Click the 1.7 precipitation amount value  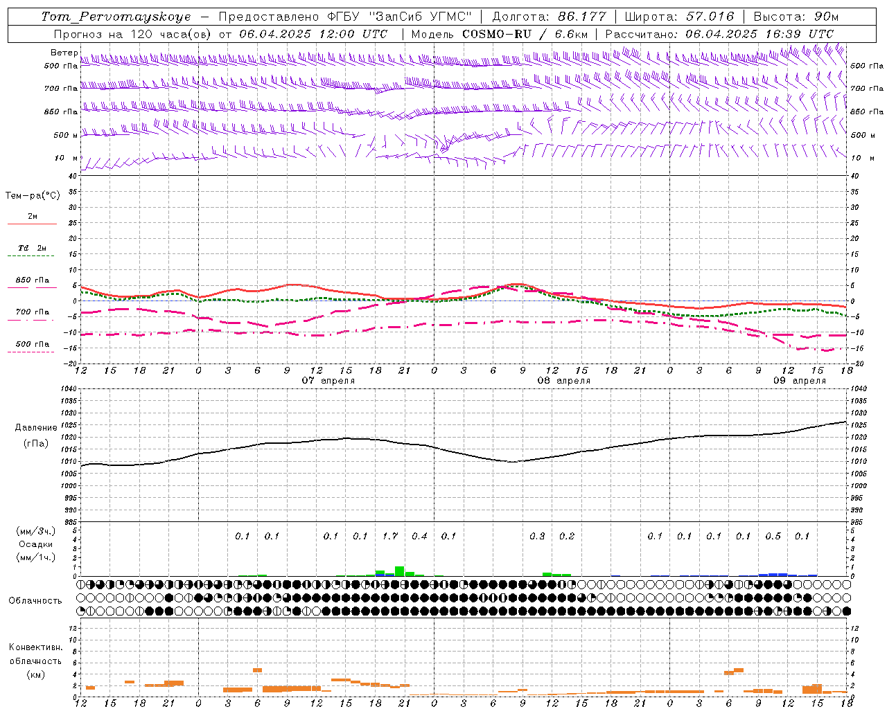(x=390, y=536)
